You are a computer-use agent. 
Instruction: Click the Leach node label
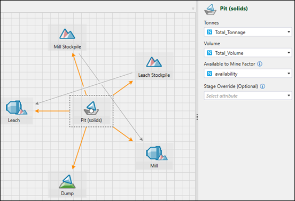click(14, 120)
